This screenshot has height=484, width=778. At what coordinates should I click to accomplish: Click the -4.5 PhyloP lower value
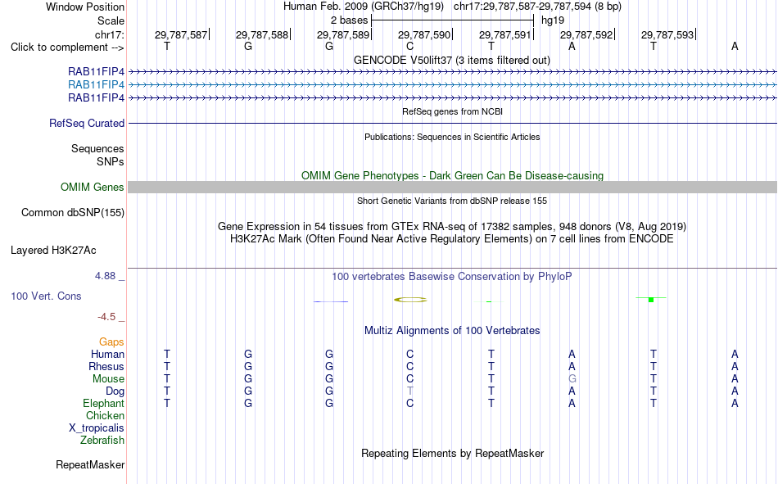click(x=106, y=317)
